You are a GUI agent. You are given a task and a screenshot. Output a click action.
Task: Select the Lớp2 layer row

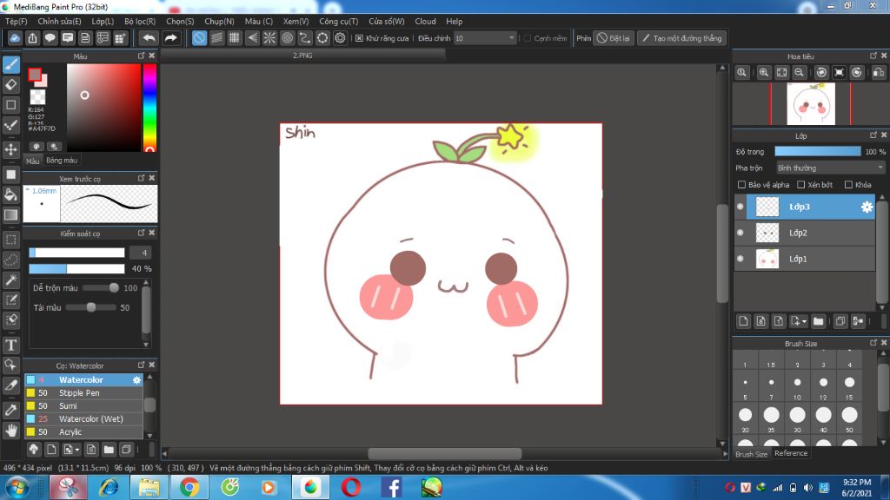[x=804, y=233]
